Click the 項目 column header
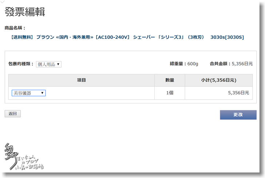Screen dimensions: 265x178 82,80
